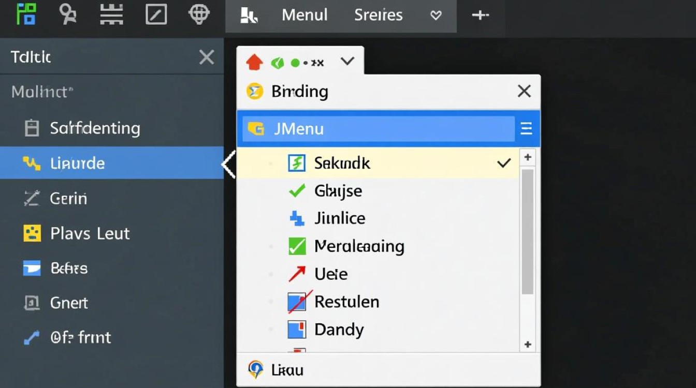Click the globe icon in top toolbar
Viewport: 696px width, 388px height.
click(199, 14)
